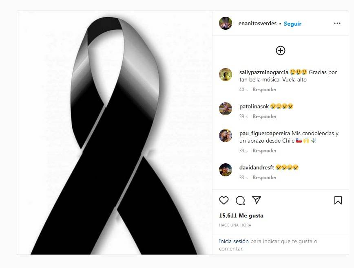View the 15,611 Me gusta likes list
Screen dimensions: 354x268
pos(241,215)
